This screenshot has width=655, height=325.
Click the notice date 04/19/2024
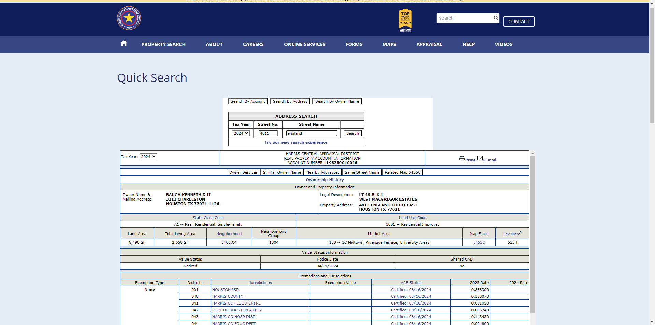point(327,266)
